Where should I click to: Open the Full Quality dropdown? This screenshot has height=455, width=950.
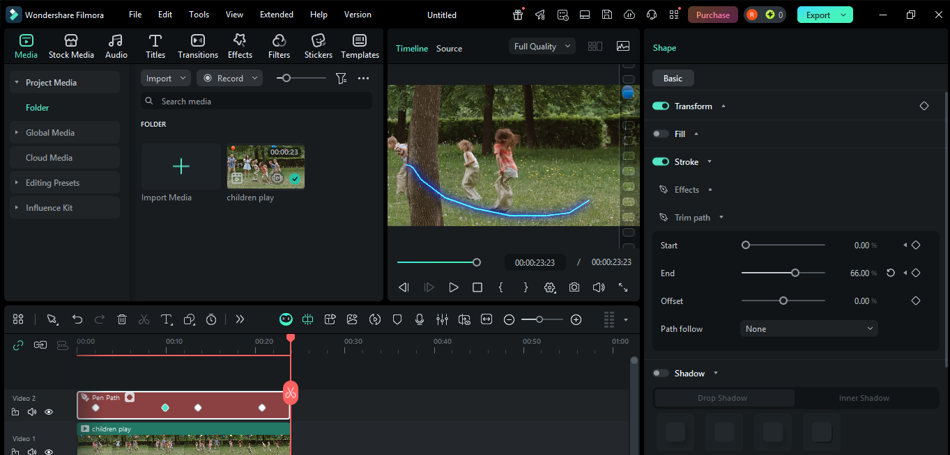click(542, 47)
